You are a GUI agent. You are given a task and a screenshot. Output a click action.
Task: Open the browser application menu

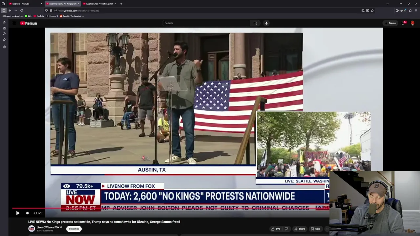tap(416, 10)
